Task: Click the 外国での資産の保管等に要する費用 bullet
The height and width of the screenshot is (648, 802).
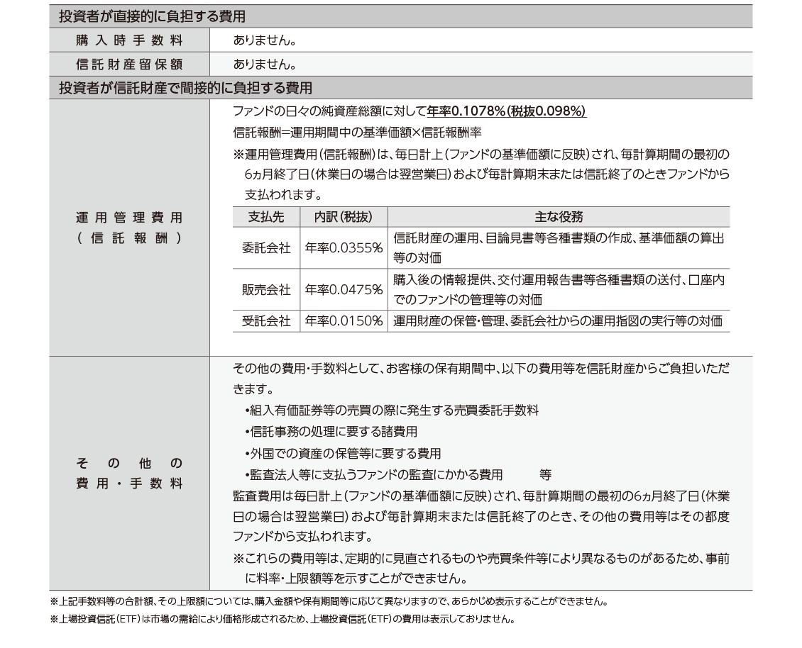Action: click(343, 453)
